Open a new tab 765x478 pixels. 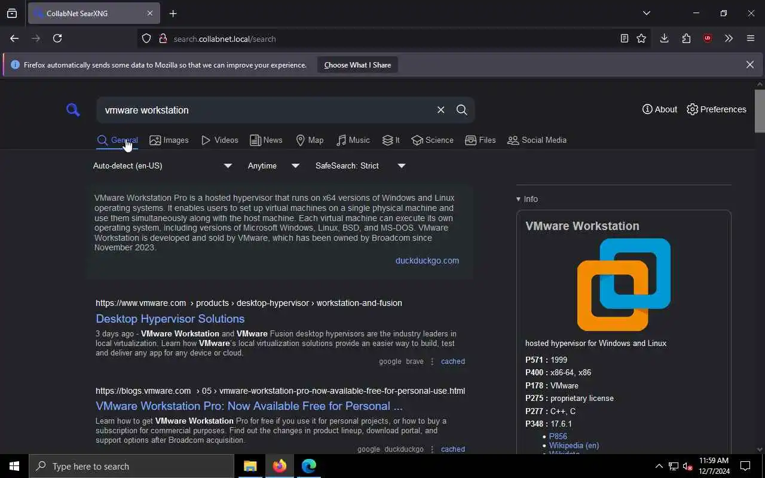pyautogui.click(x=173, y=13)
